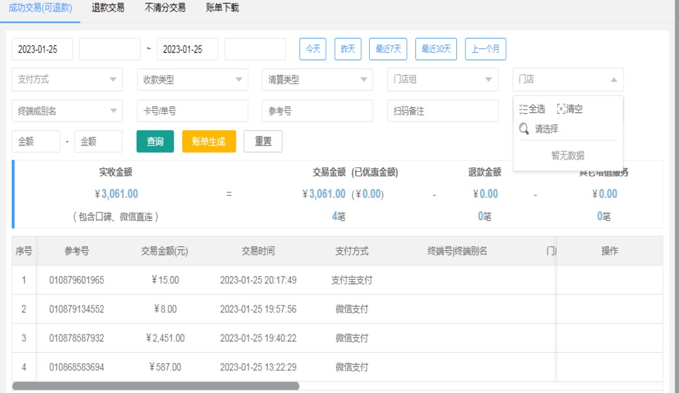Click the 全选 select-all icon
This screenshot has width=679, height=393.
click(523, 109)
